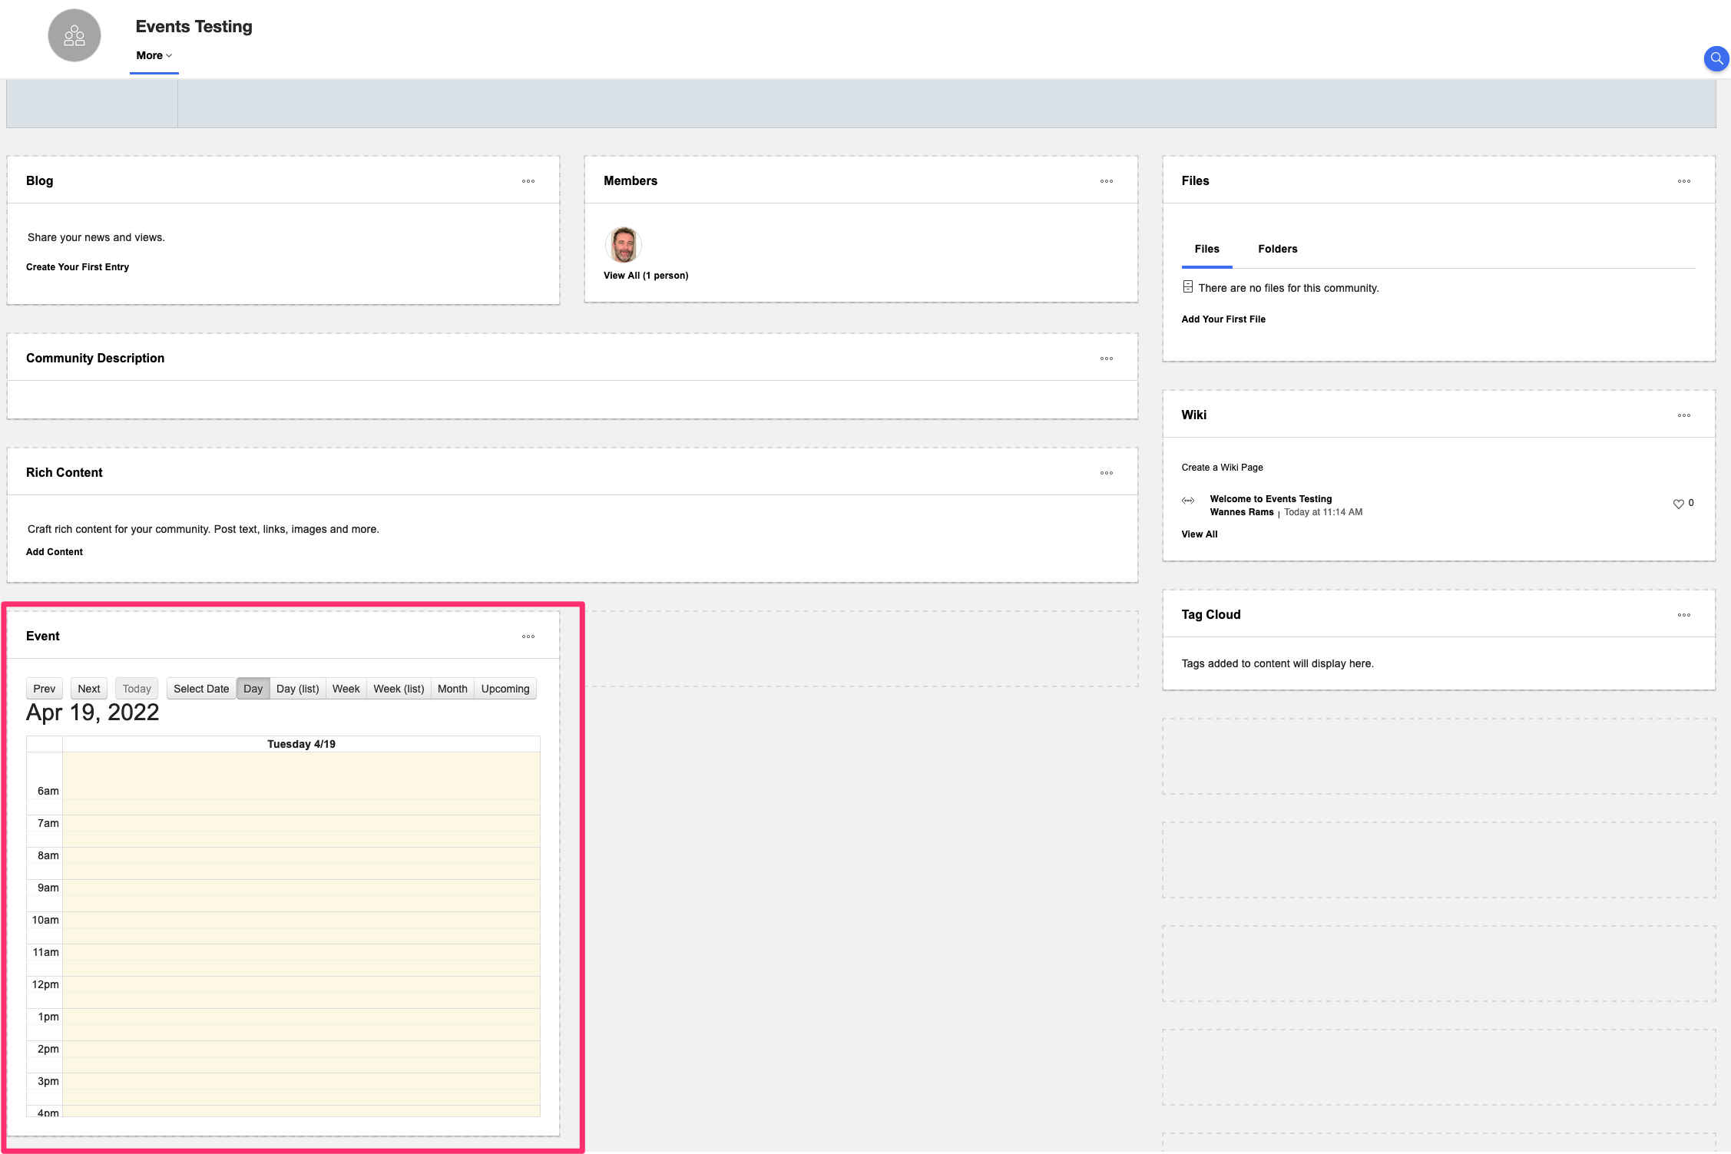Switch to the Folders tab
This screenshot has width=1731, height=1154.
click(1278, 249)
